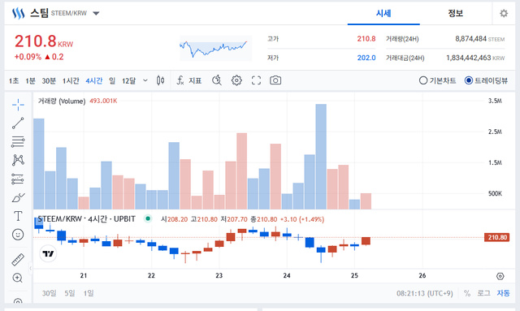Toggle 자동 auto scale
Screen dimensions: 520x311
pos(503,293)
